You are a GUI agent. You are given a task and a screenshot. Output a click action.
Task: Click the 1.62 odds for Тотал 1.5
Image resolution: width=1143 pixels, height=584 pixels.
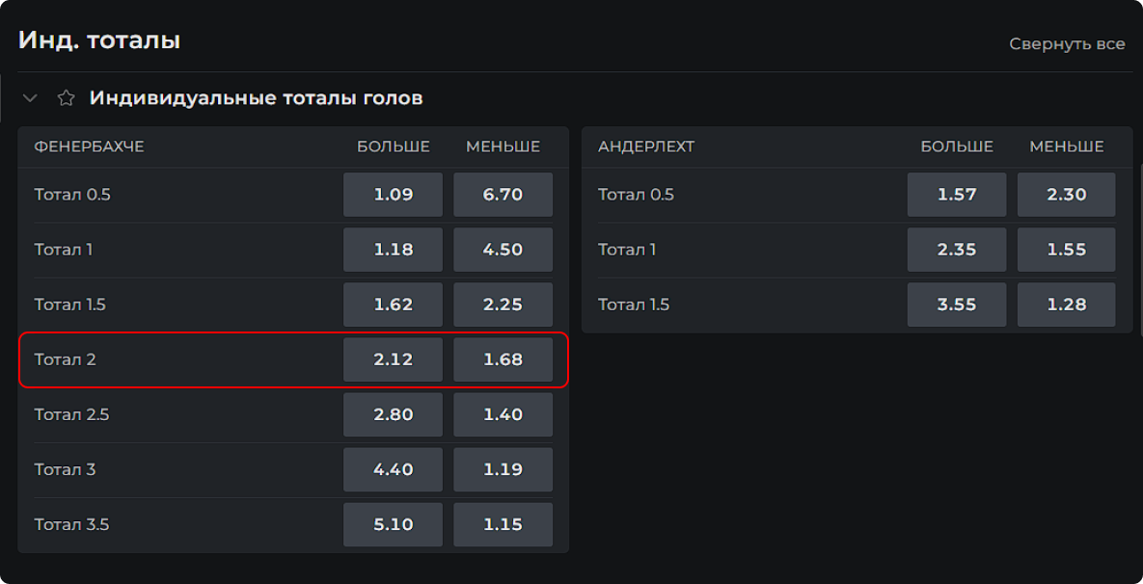[x=393, y=305]
